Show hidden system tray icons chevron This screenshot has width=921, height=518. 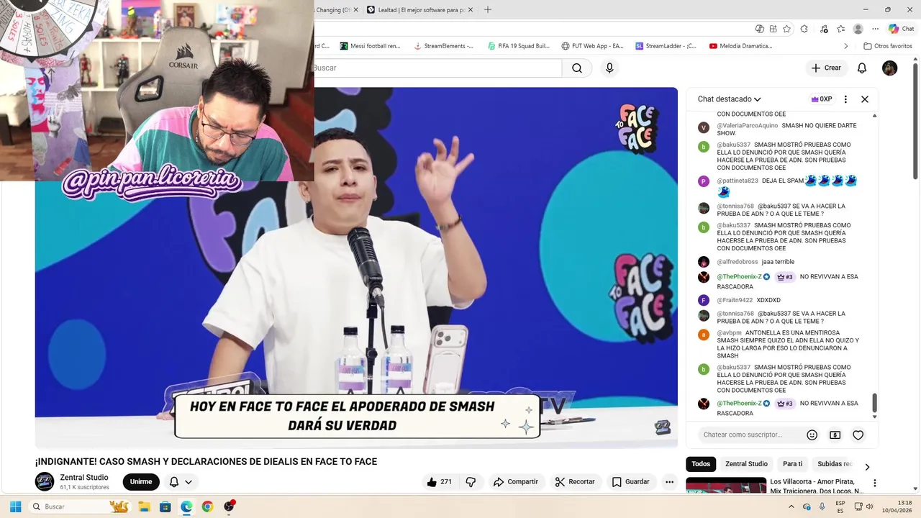point(791,506)
